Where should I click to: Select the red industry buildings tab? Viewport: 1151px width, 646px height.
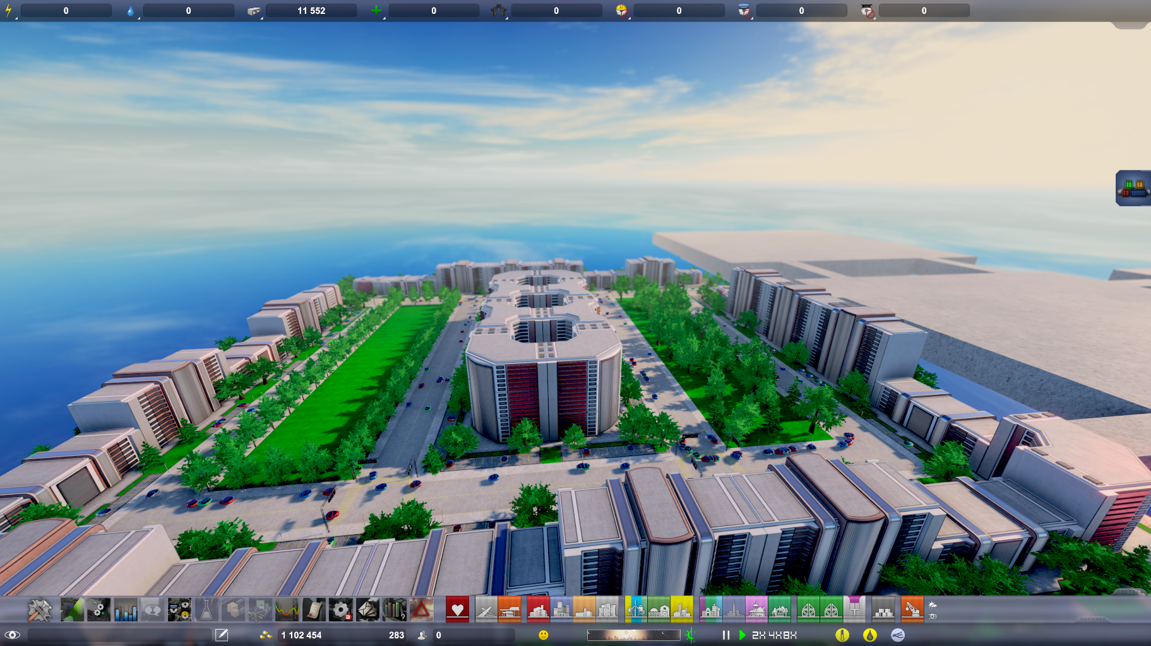(x=539, y=610)
